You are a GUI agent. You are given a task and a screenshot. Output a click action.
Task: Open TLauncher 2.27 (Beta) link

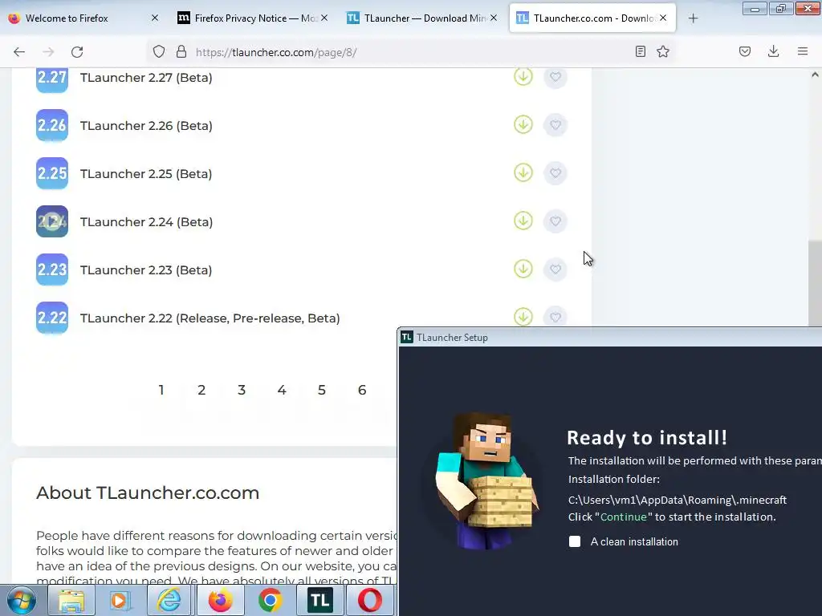coord(146,78)
